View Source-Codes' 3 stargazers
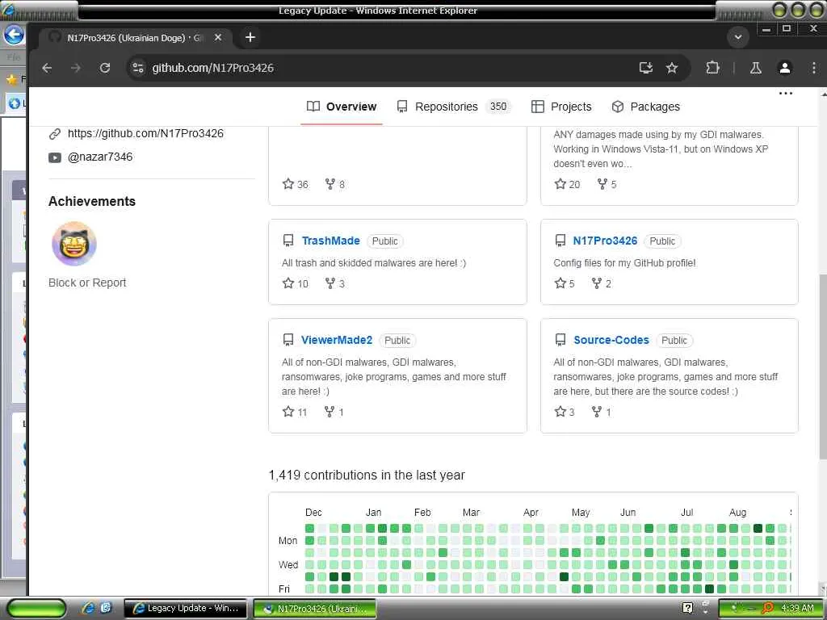 565,413
